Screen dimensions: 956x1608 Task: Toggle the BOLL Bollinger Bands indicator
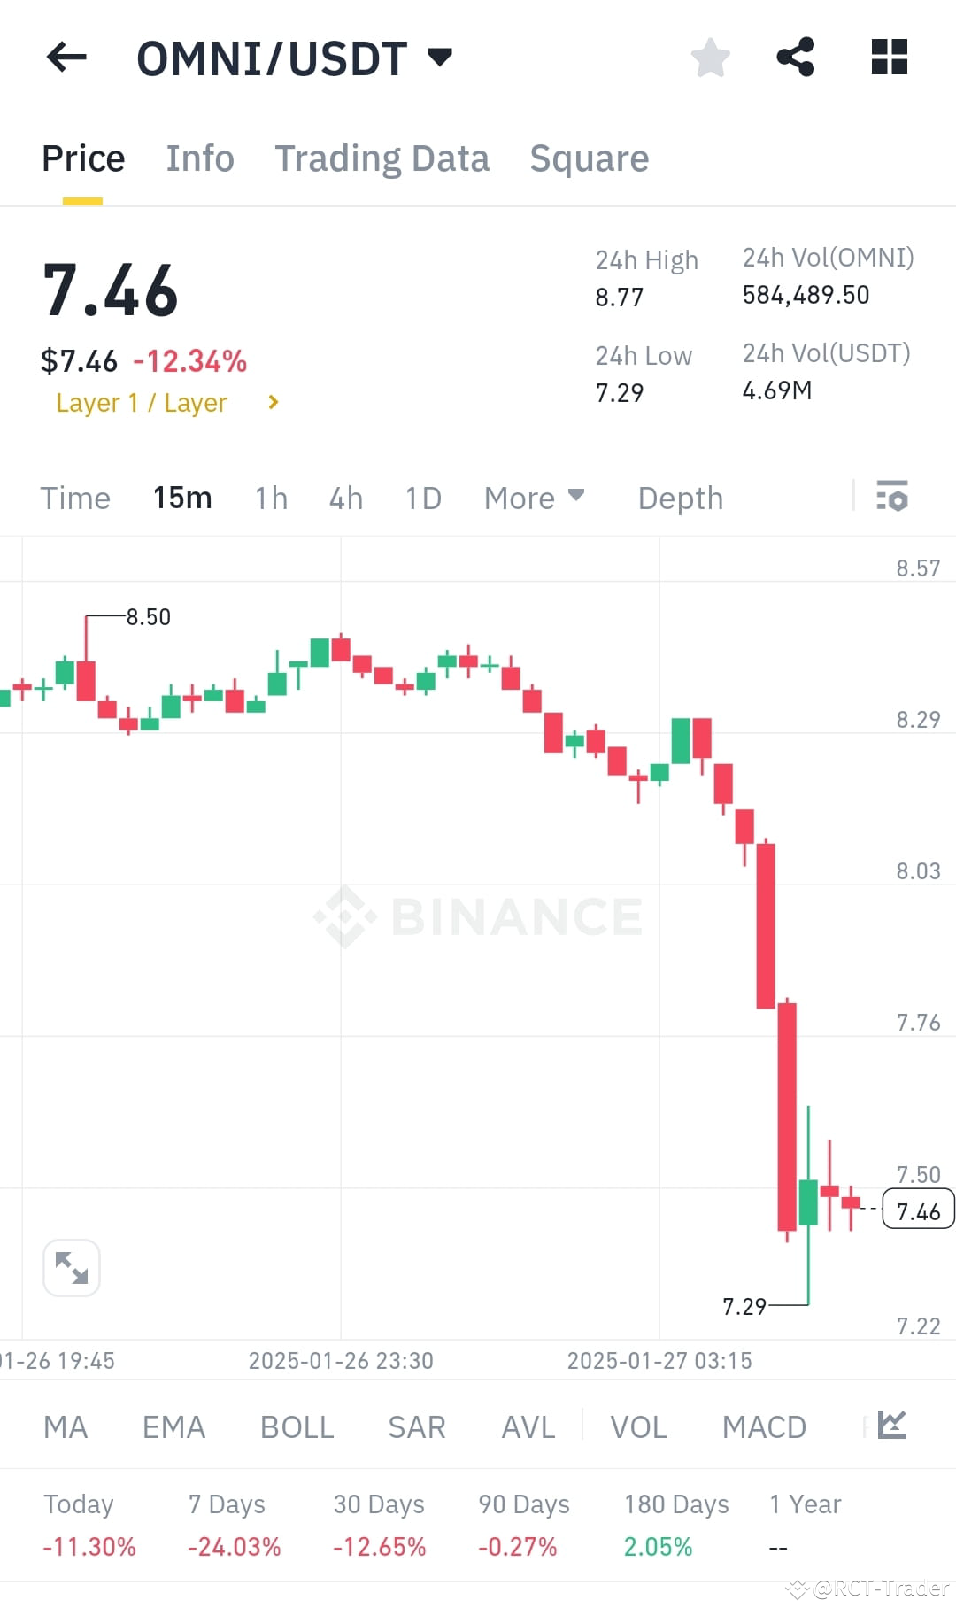(297, 1426)
